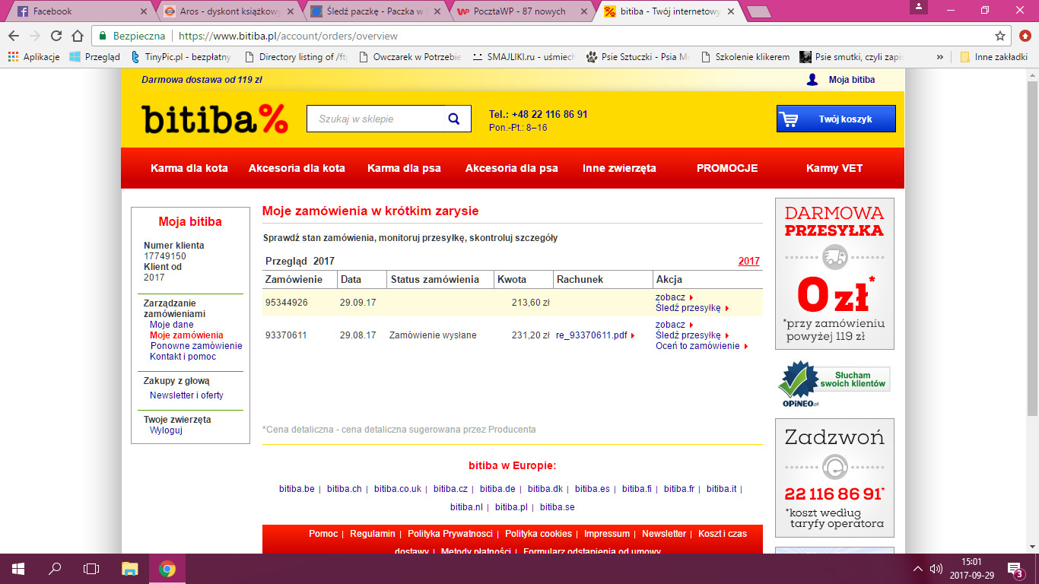
Task: Click Oceń to zamówienie link
Action: pyautogui.click(x=697, y=346)
